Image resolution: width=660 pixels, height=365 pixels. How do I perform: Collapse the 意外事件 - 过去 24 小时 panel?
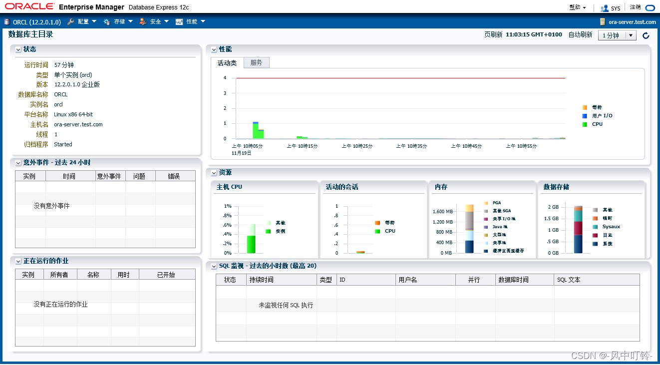(18, 163)
